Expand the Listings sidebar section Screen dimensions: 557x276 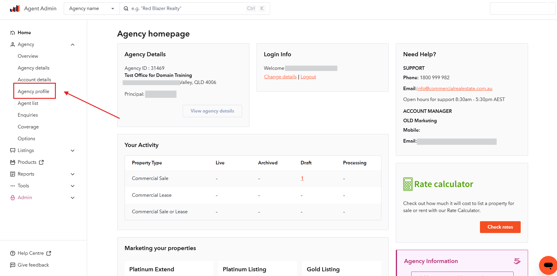point(73,151)
